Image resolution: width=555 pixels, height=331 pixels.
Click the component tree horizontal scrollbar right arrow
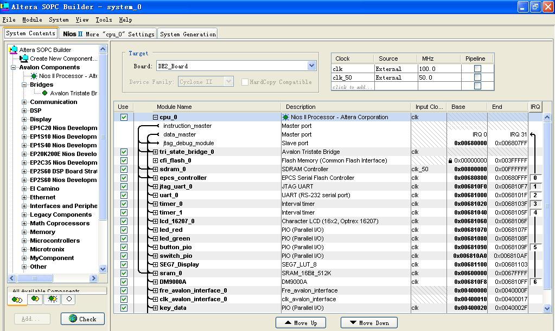93,278
